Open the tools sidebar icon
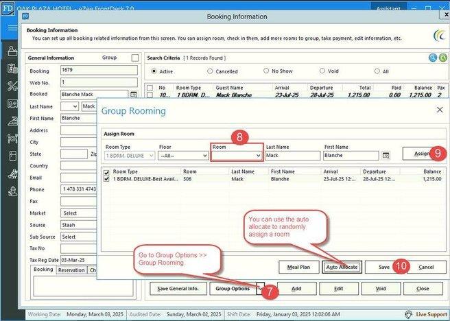Image resolution: width=450 pixels, height=321 pixels. pos(12,86)
